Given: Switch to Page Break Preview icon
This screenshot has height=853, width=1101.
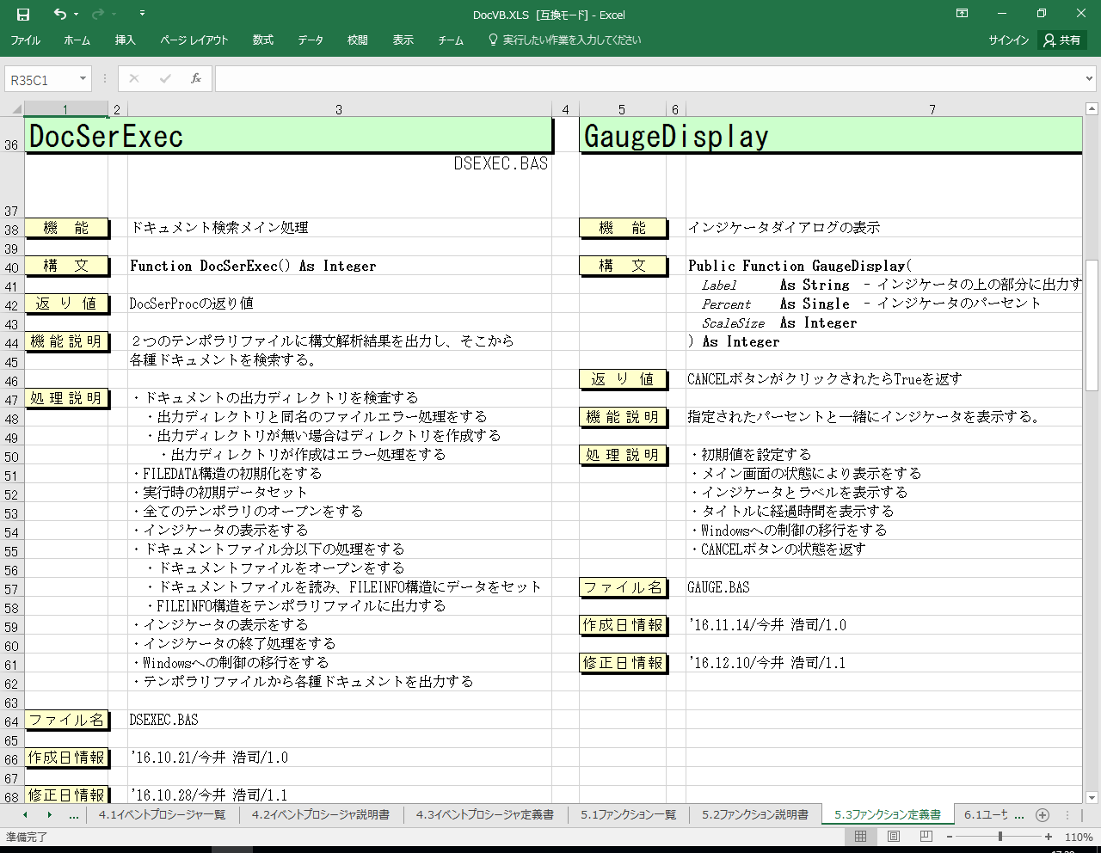Looking at the screenshot, I should point(926,836).
